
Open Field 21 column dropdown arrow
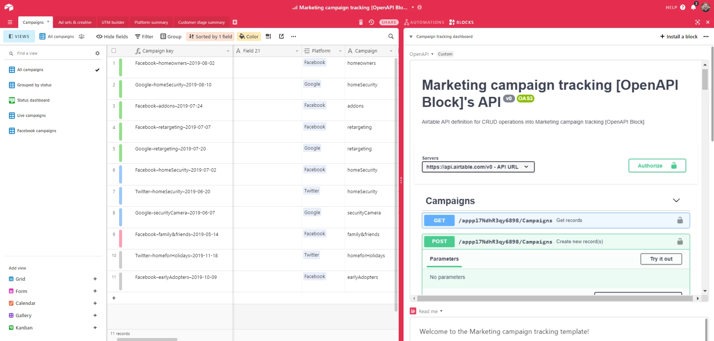[297, 51]
